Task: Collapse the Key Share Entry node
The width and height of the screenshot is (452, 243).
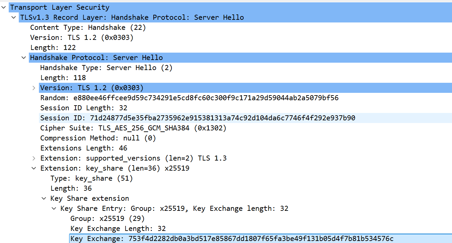Action: pyautogui.click(x=54, y=208)
